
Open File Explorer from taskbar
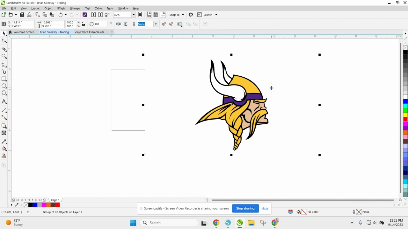coord(251,223)
